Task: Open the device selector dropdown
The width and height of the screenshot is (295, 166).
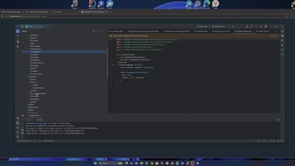Action: 203,27
